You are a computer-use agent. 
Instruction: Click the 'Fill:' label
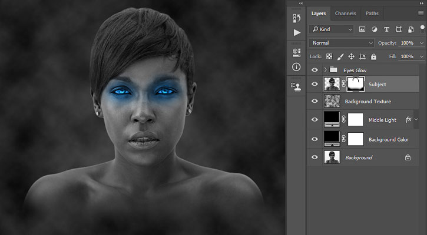pos(392,56)
